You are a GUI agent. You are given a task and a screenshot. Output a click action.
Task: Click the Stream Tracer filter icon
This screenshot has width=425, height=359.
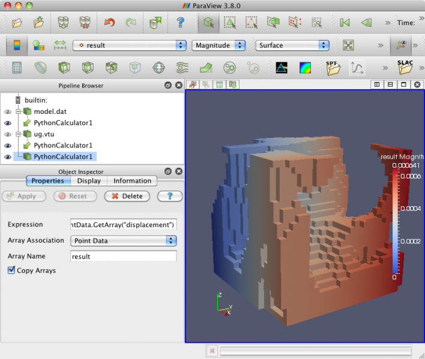click(182, 68)
